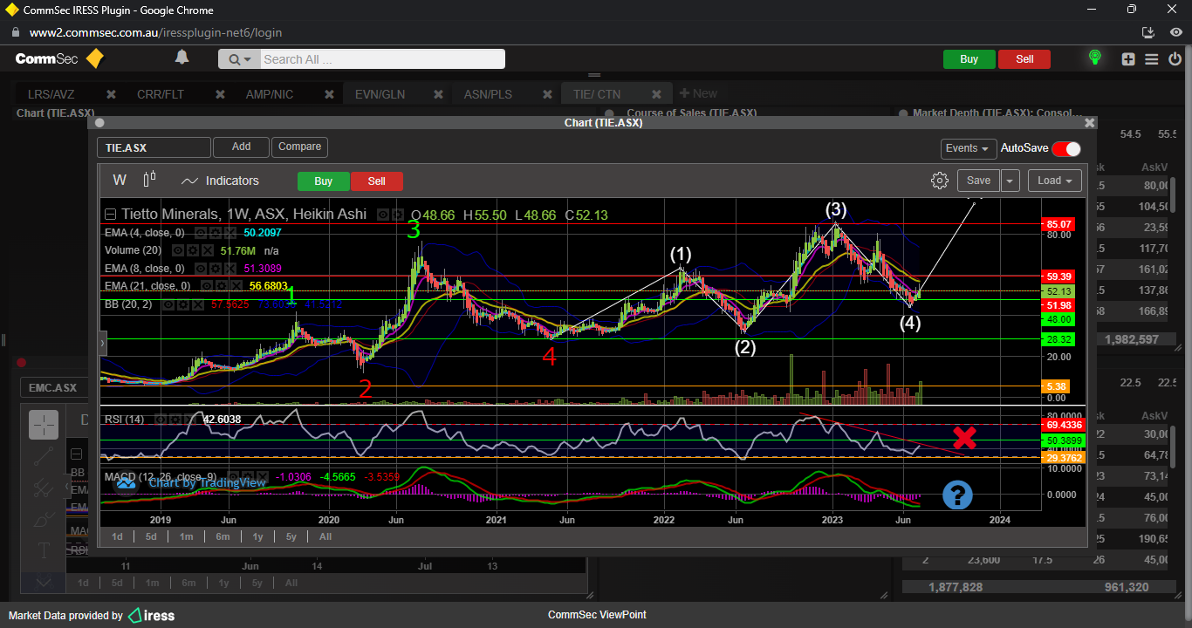
Task: Click the green live streaming indicator icon
Action: pyautogui.click(x=1094, y=58)
